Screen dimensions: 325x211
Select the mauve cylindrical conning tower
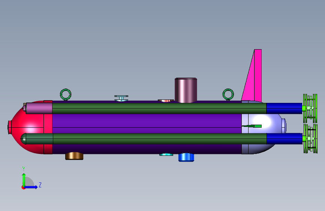186,90
